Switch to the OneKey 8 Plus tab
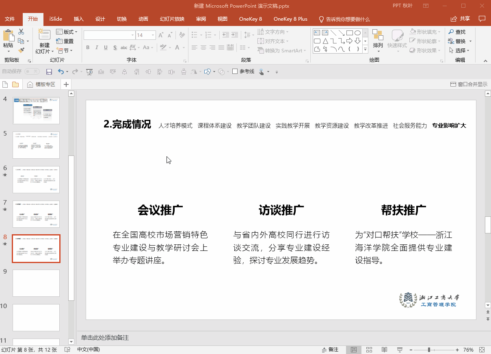This screenshot has width=491, height=354. click(x=290, y=19)
